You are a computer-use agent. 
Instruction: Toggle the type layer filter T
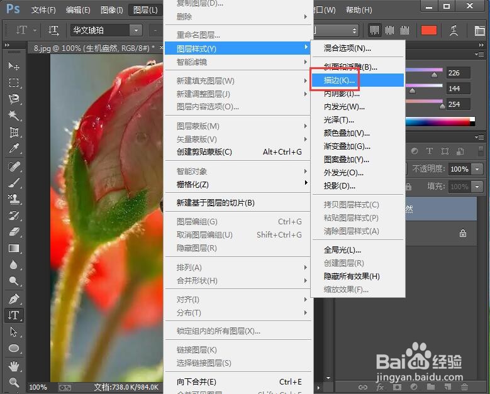430,151
